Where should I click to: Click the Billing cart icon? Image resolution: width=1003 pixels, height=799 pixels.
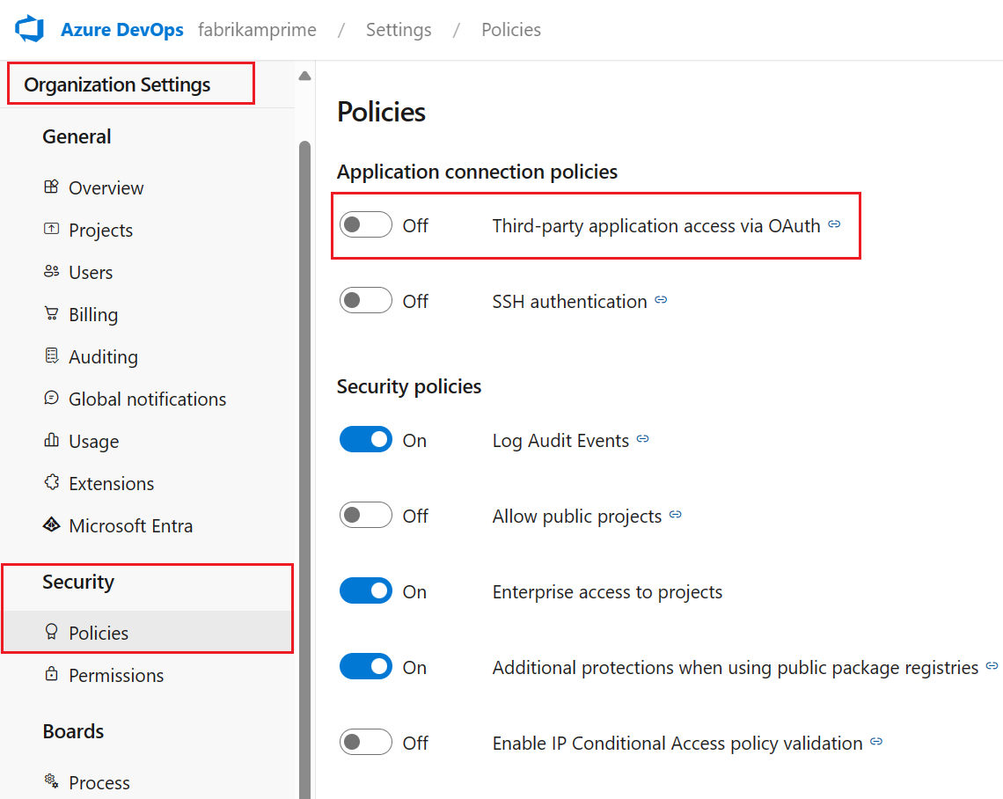coord(51,313)
